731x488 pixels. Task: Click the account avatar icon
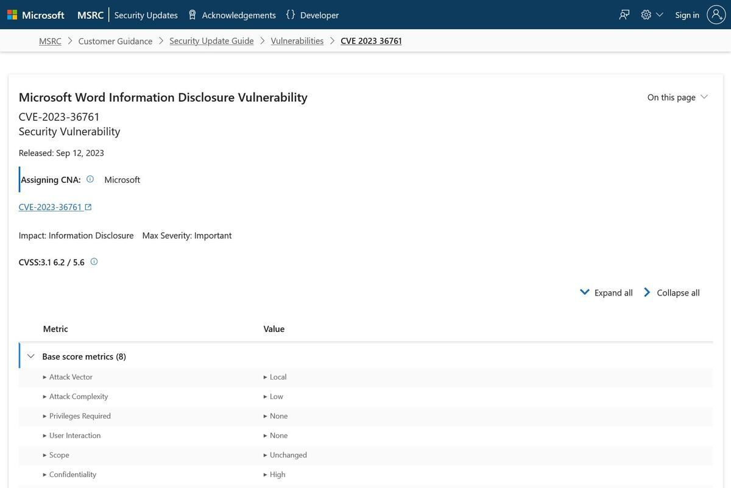point(716,15)
